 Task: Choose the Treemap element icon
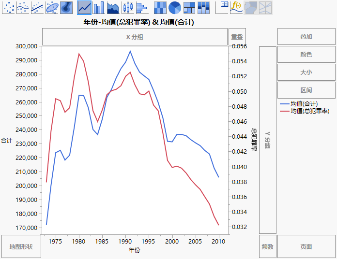(x=189, y=7)
